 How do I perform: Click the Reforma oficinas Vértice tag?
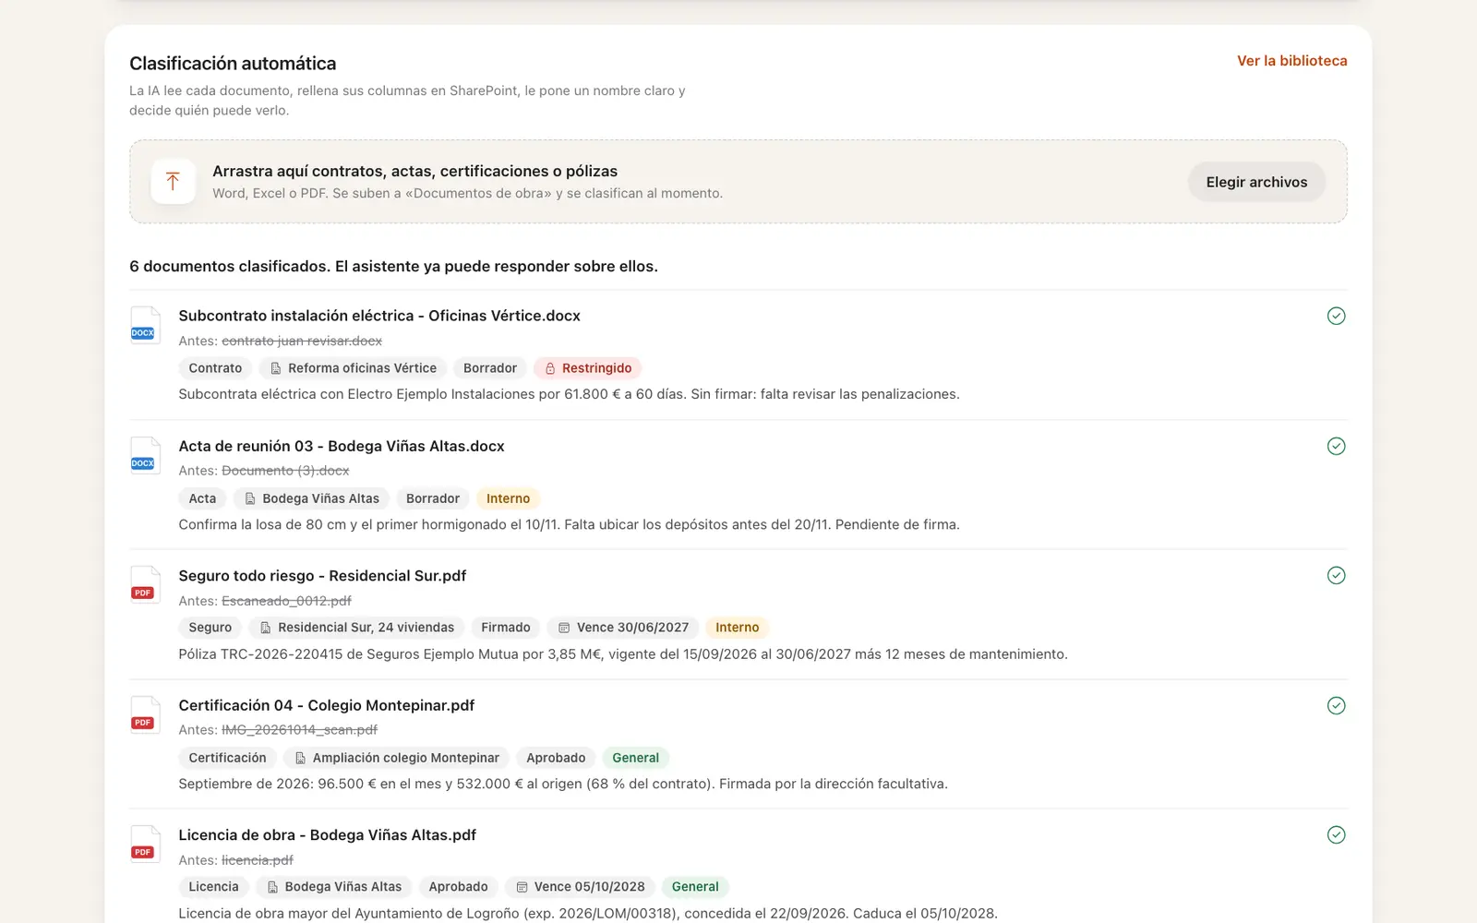tap(353, 368)
